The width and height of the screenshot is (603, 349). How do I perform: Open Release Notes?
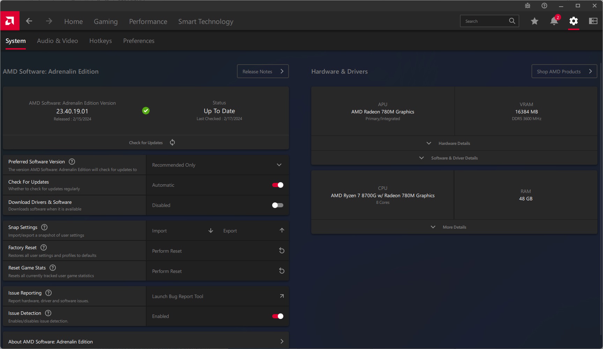click(263, 71)
